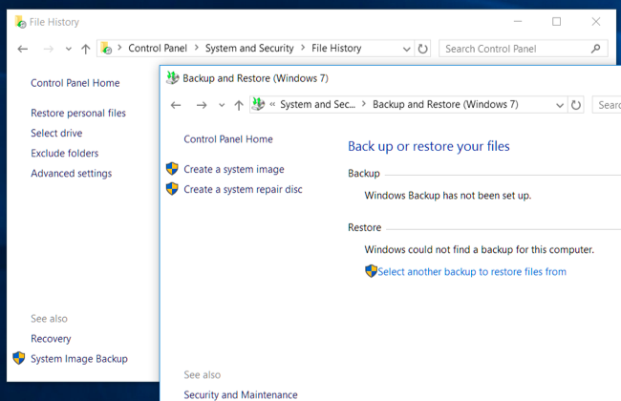This screenshot has height=401, width=621.
Task: Click 'Windows could not find a backup' text
Action: click(480, 250)
